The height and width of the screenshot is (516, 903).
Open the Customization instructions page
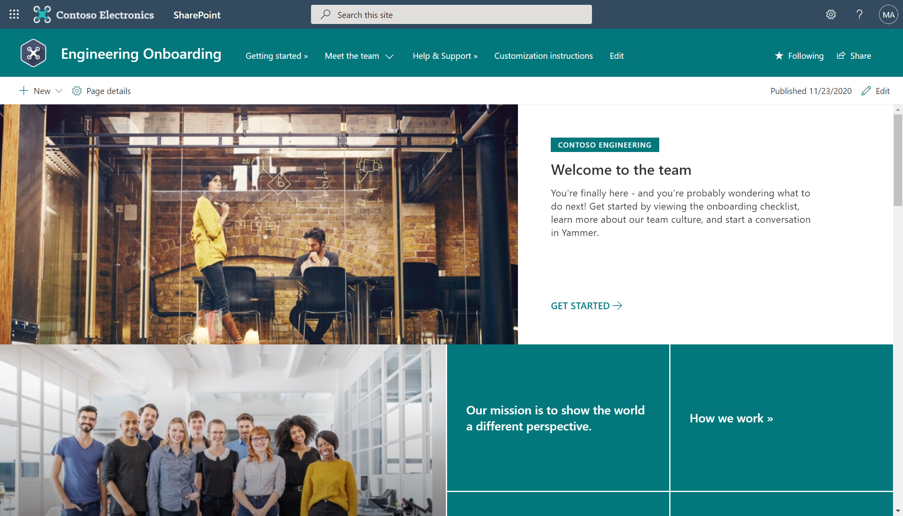[x=543, y=56]
